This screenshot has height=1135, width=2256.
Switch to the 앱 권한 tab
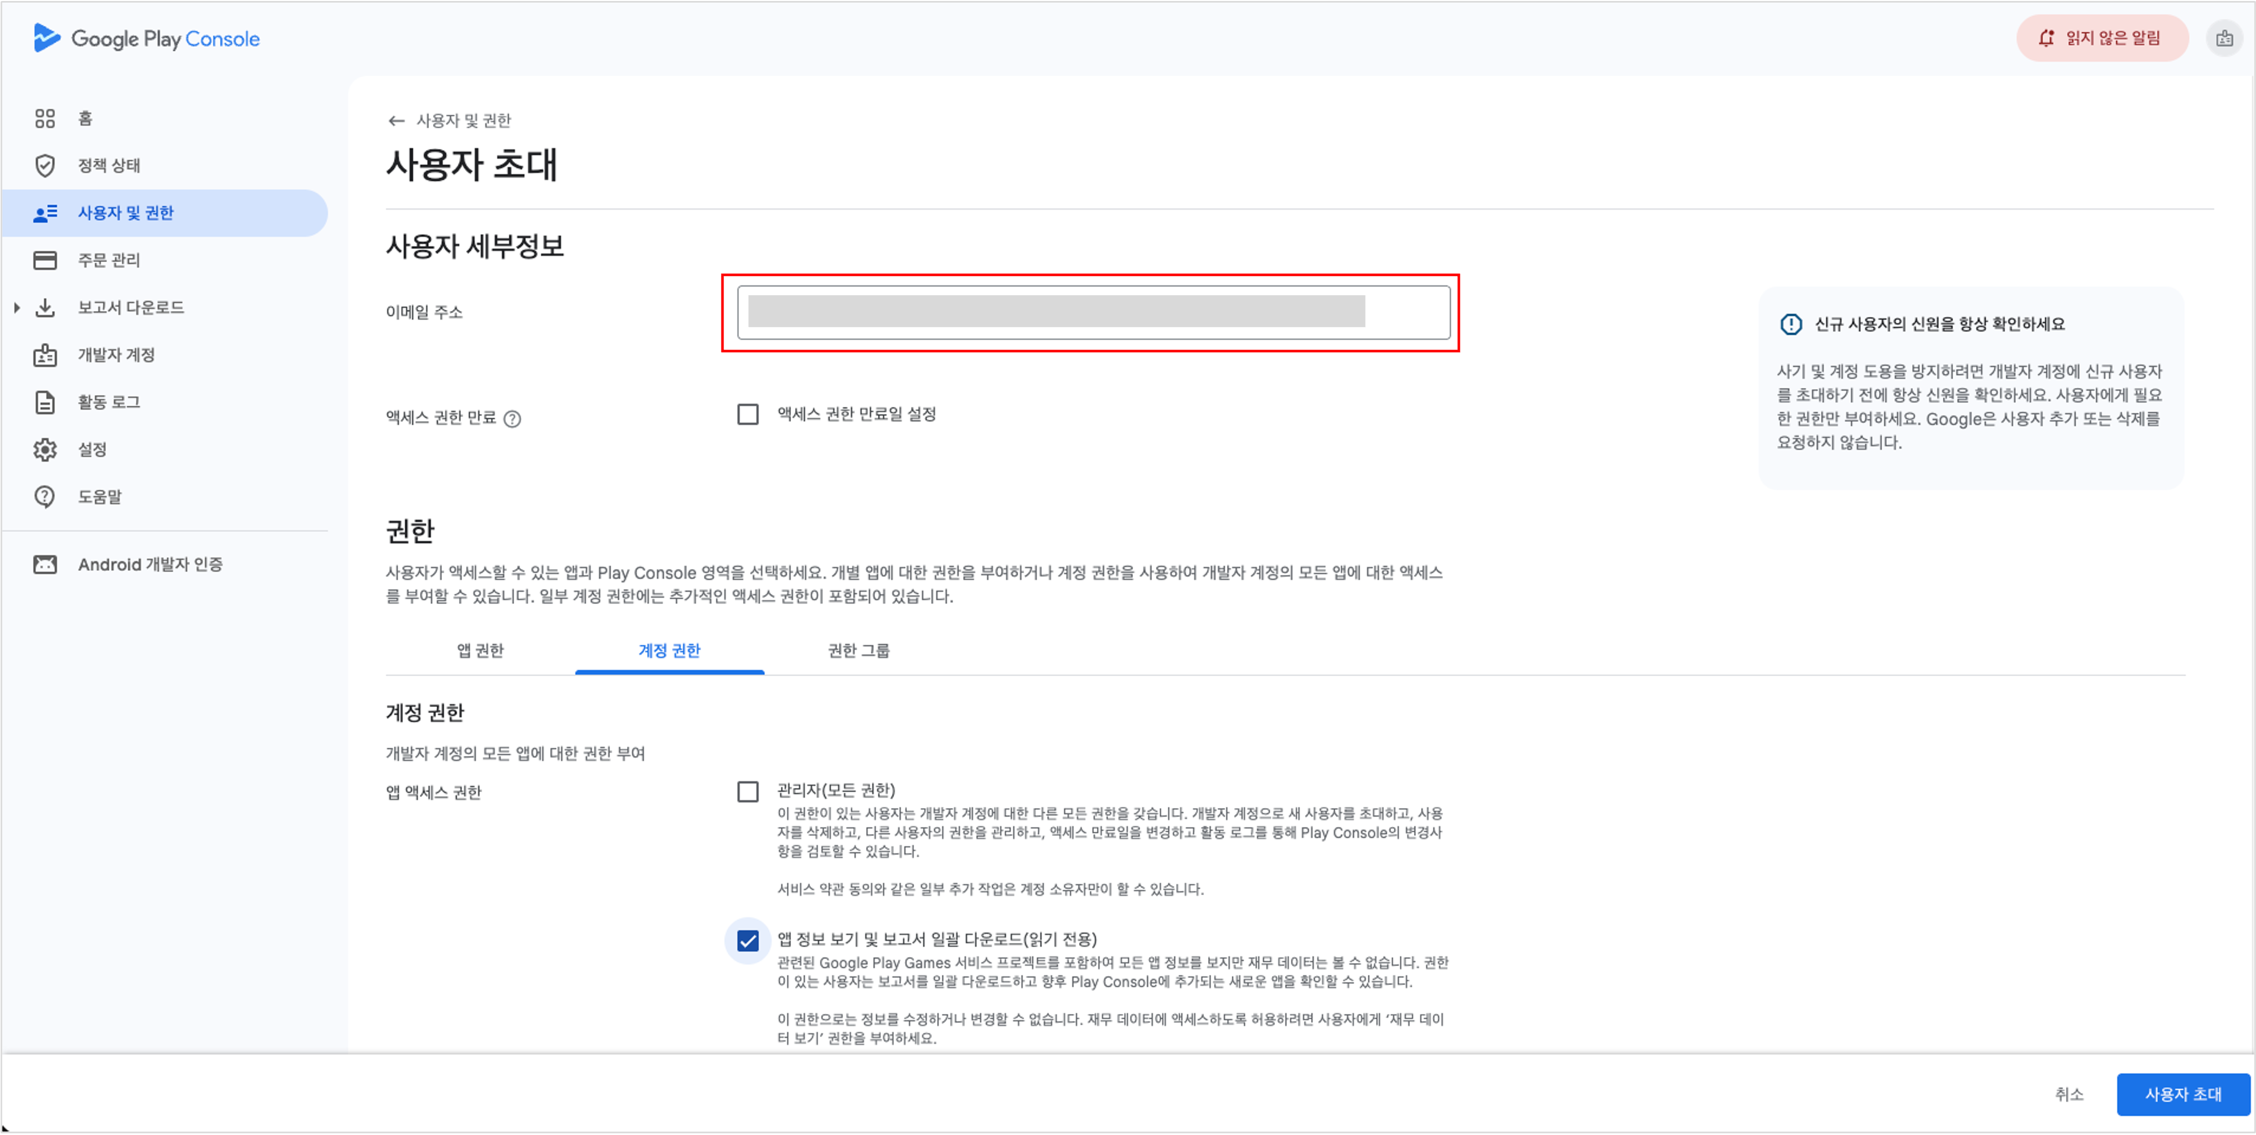(479, 650)
